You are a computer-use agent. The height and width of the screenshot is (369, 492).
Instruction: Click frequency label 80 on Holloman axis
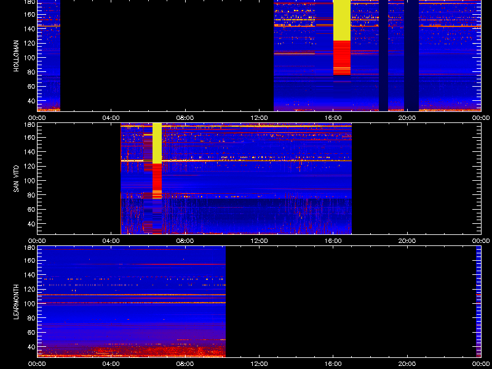(x=31, y=72)
